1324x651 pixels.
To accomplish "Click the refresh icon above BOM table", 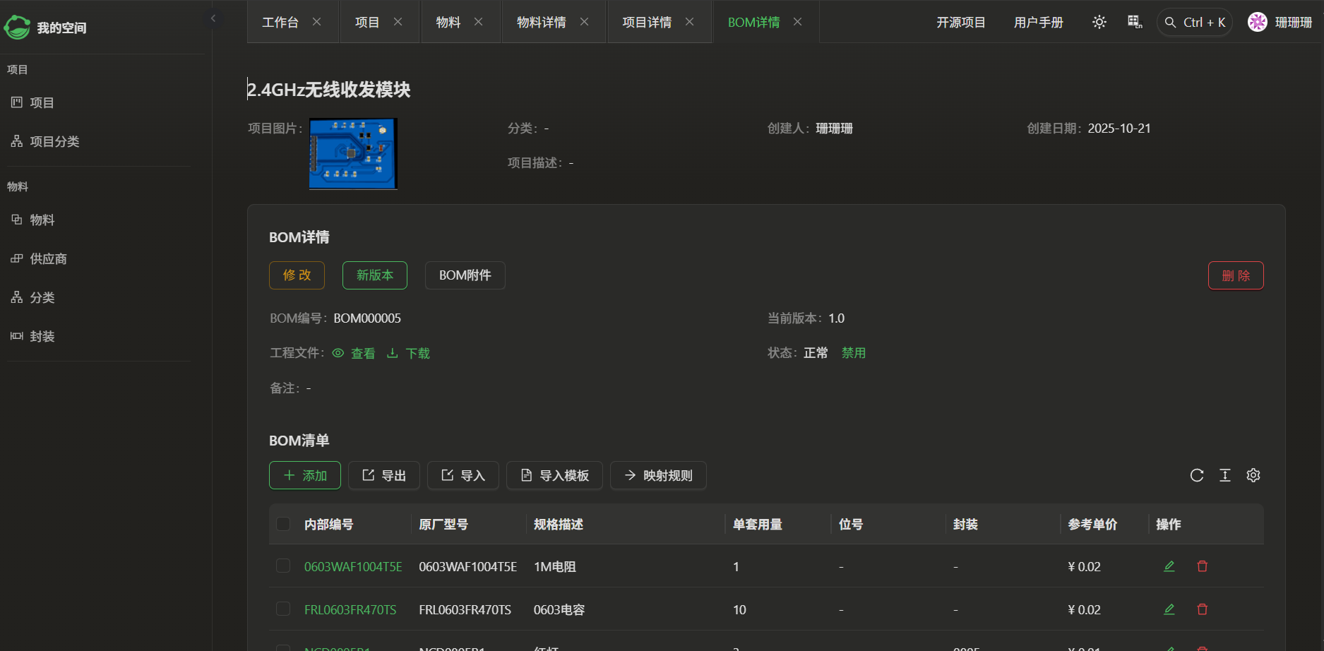I will click(x=1196, y=475).
